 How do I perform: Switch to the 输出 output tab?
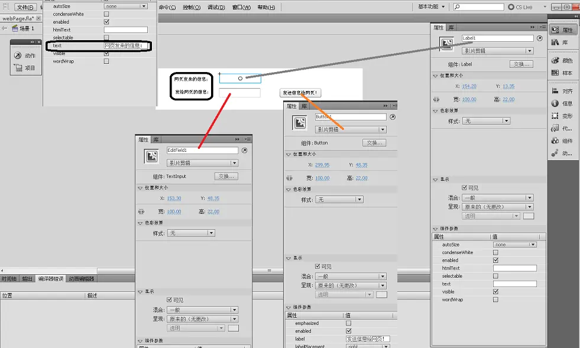[27, 279]
